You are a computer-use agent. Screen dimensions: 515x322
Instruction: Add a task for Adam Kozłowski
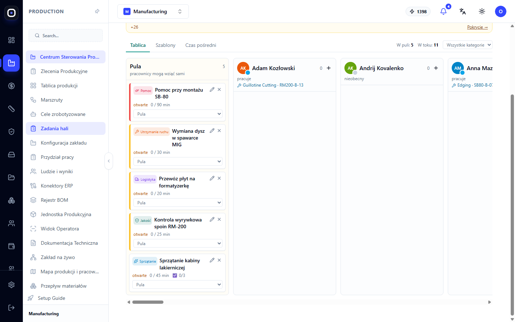329,68
